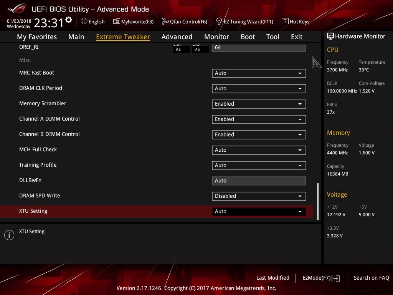The height and width of the screenshot is (295, 393).
Task: Open Channel B DIMM Control dropdown
Action: coord(259,135)
